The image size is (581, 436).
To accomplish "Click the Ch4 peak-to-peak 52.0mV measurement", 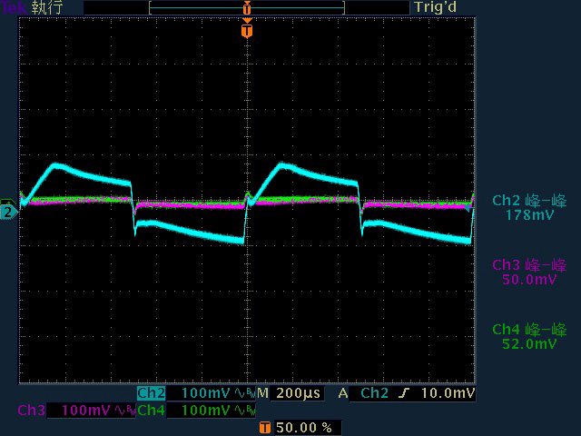I will click(x=527, y=336).
